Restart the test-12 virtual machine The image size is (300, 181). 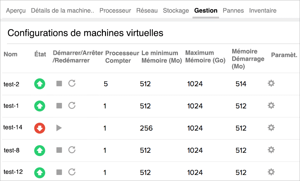[x=72, y=172]
